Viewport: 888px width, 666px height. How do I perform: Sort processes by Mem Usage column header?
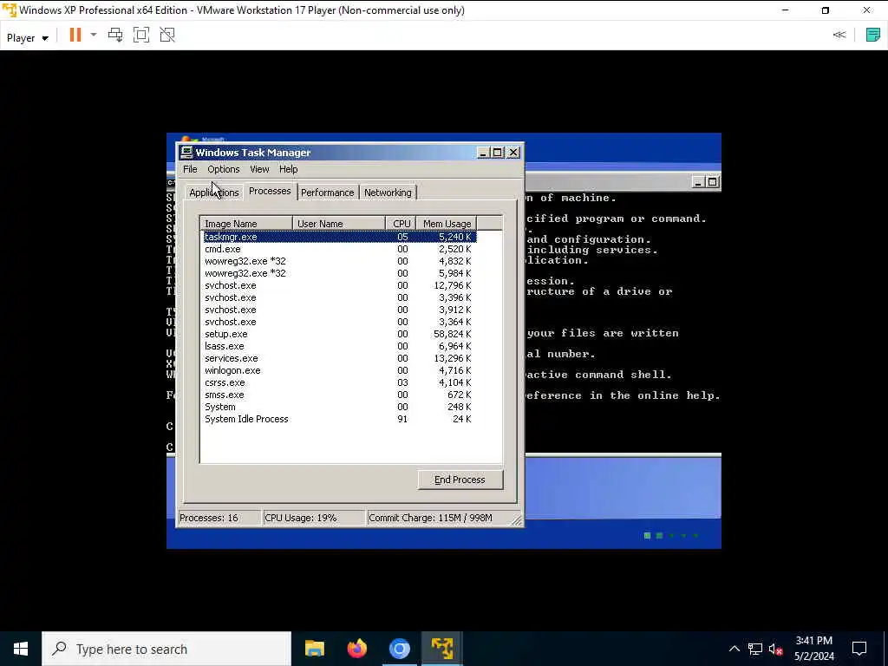click(x=447, y=224)
